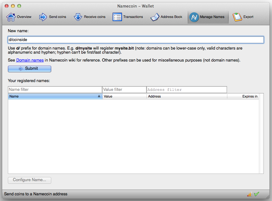Image resolution: width=272 pixels, height=201 pixels.
Task: Click the Address Book icon
Action: click(x=155, y=17)
